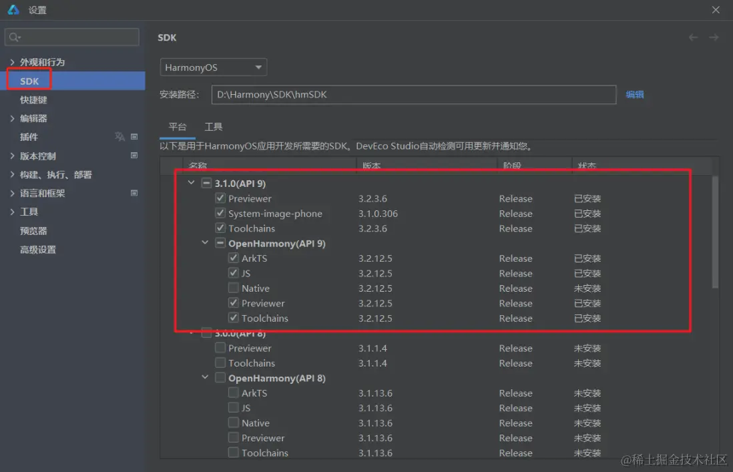The width and height of the screenshot is (733, 472).
Task: Click the search magnifier icon
Action: (x=15, y=37)
